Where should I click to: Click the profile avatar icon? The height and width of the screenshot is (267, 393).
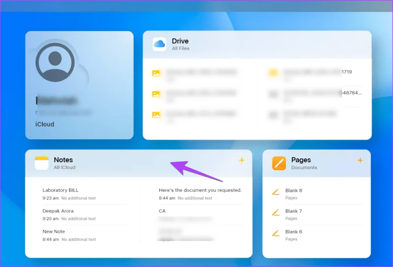pos(55,62)
